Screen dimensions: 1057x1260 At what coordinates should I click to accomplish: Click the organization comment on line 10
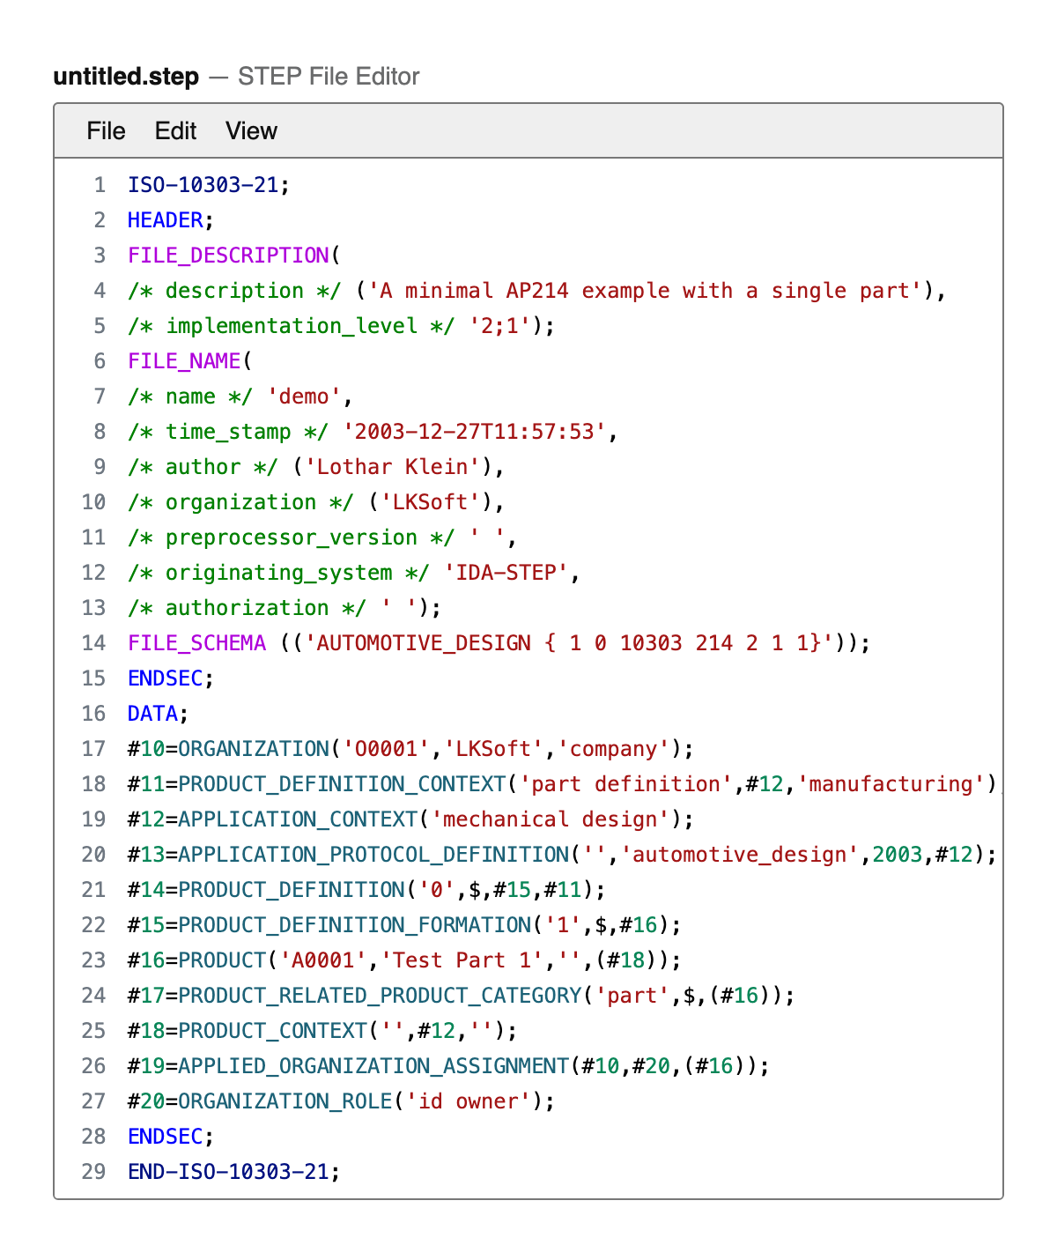point(240,502)
